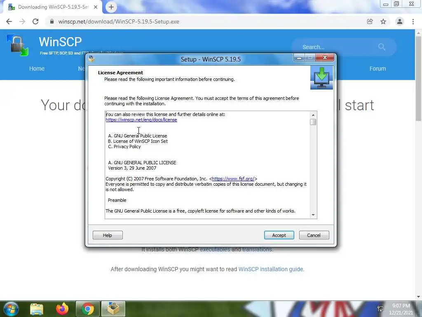Bookmark this page with the star
422x317 pixels.
(383, 21)
